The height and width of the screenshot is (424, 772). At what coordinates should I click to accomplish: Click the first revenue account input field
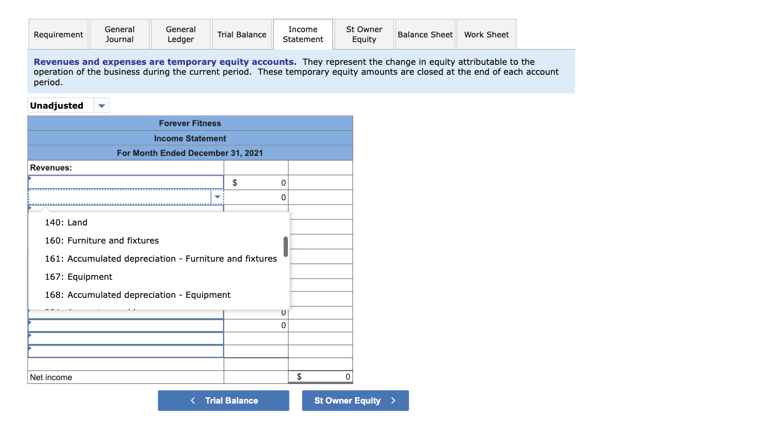click(126, 182)
